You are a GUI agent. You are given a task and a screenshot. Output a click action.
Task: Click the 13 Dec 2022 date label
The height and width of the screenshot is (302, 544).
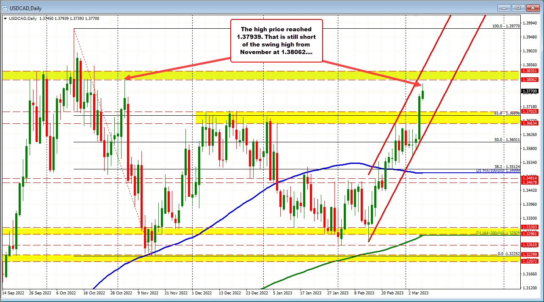pos(230,292)
